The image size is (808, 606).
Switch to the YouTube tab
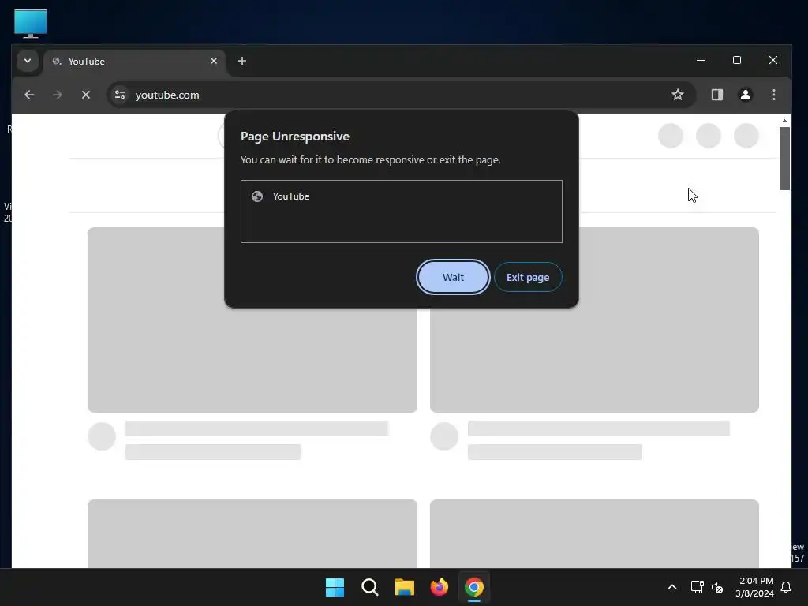pos(134,62)
